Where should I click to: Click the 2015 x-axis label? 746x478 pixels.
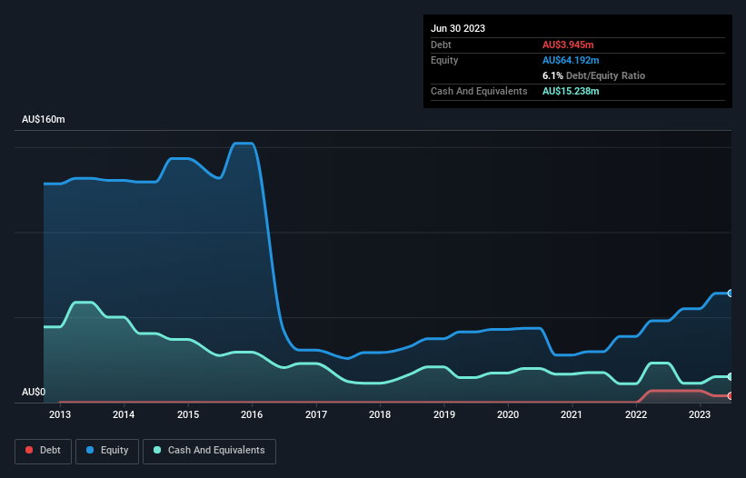(x=188, y=414)
